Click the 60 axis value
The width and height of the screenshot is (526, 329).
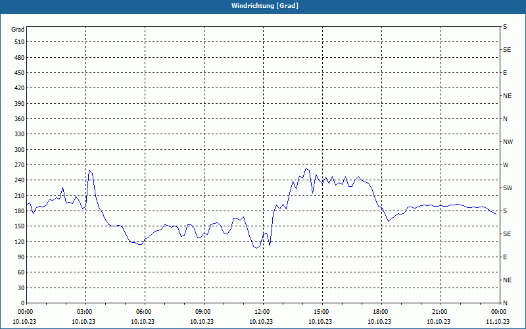point(21,272)
